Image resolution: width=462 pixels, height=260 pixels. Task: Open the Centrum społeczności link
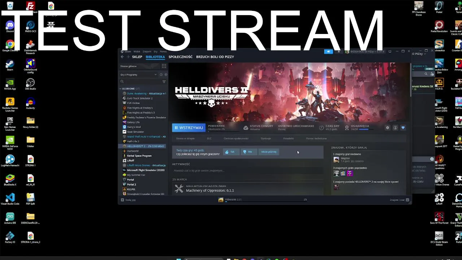(236, 138)
